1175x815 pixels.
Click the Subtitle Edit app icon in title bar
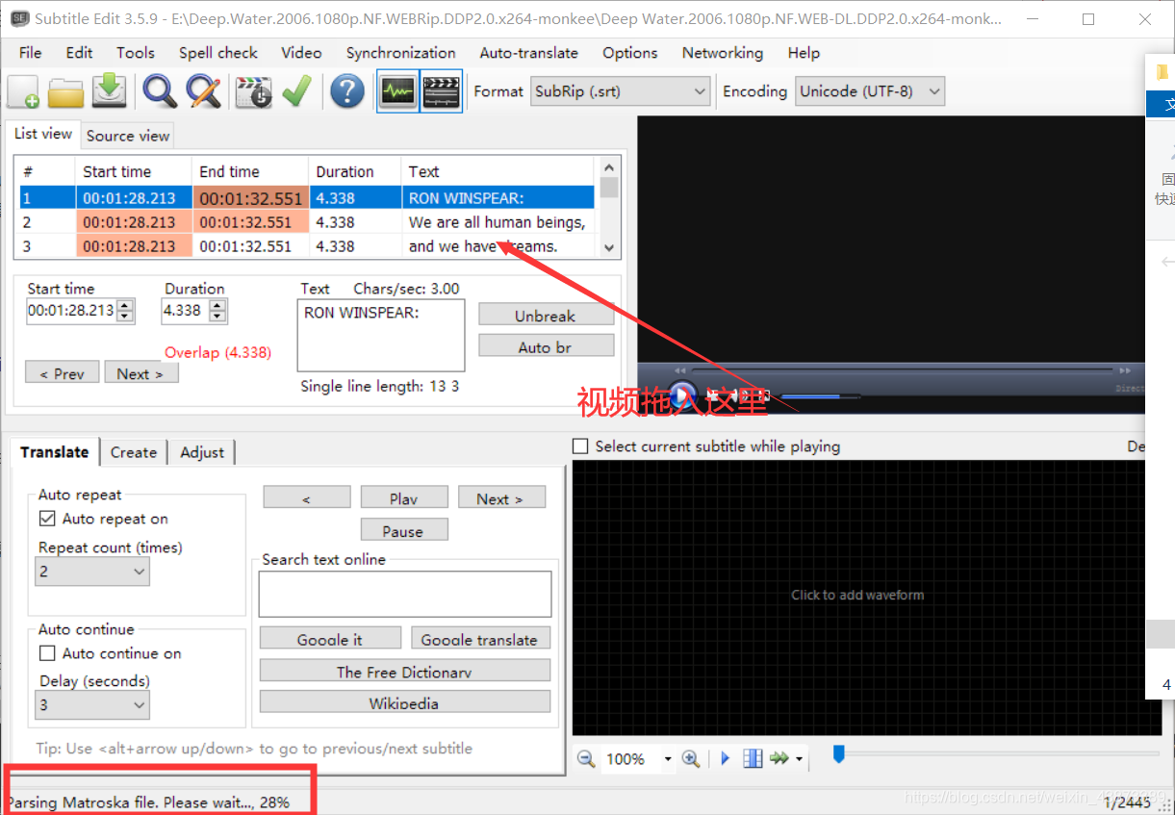(x=17, y=19)
